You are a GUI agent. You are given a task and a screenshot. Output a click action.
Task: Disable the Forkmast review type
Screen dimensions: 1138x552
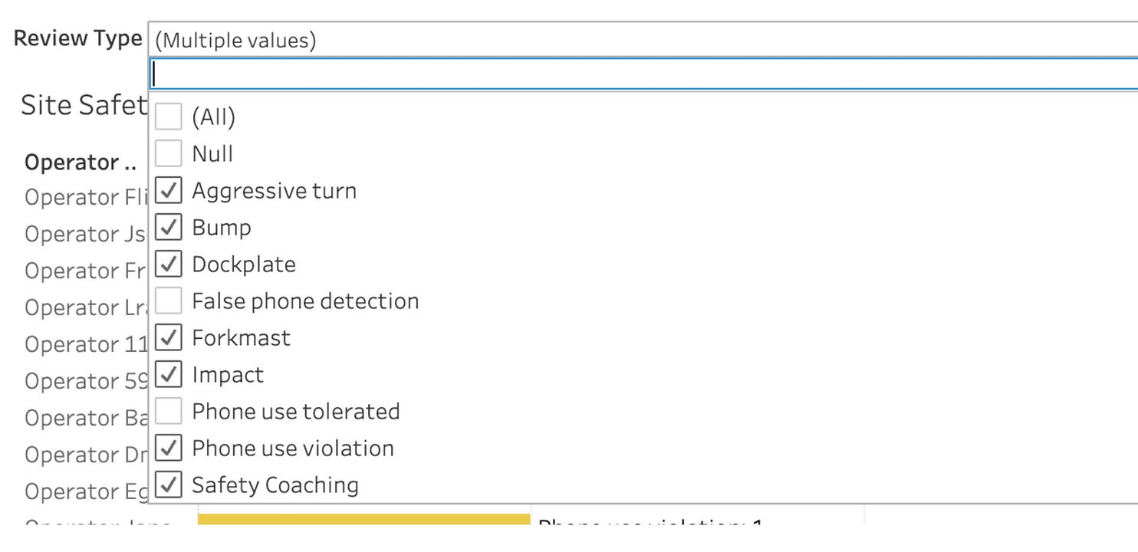tap(168, 337)
